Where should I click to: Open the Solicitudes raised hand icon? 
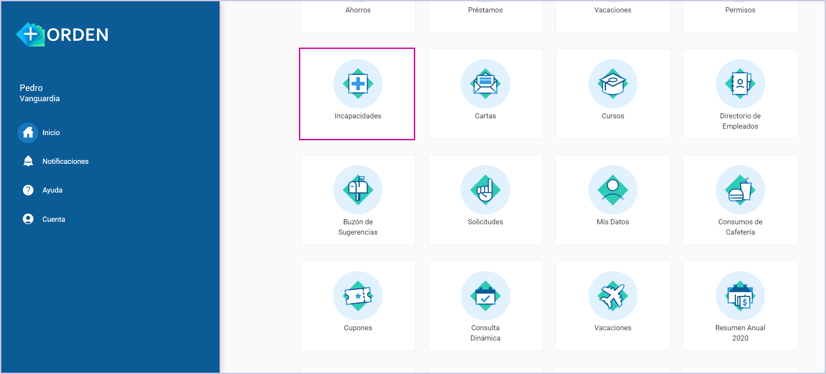point(485,190)
